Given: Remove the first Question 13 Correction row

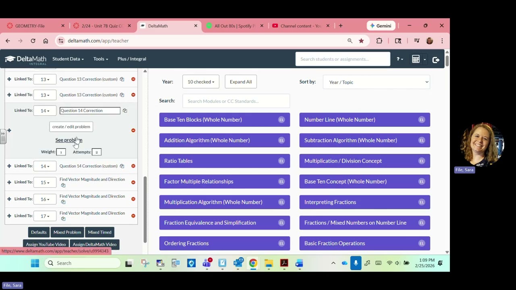Looking at the screenshot, I should [133, 79].
